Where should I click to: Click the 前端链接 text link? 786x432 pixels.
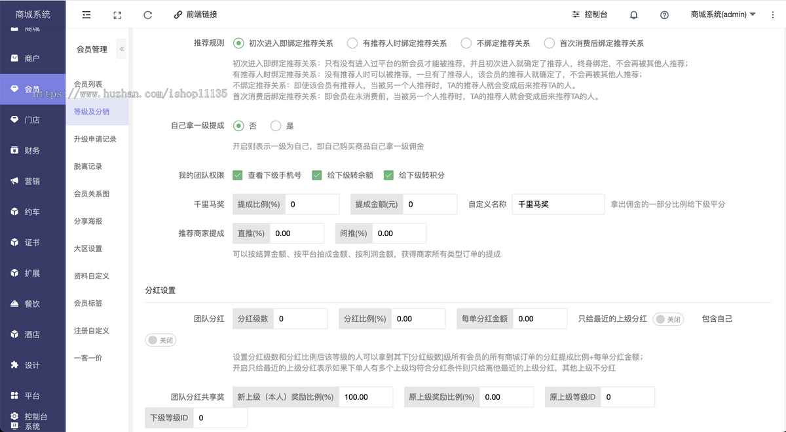(201, 14)
